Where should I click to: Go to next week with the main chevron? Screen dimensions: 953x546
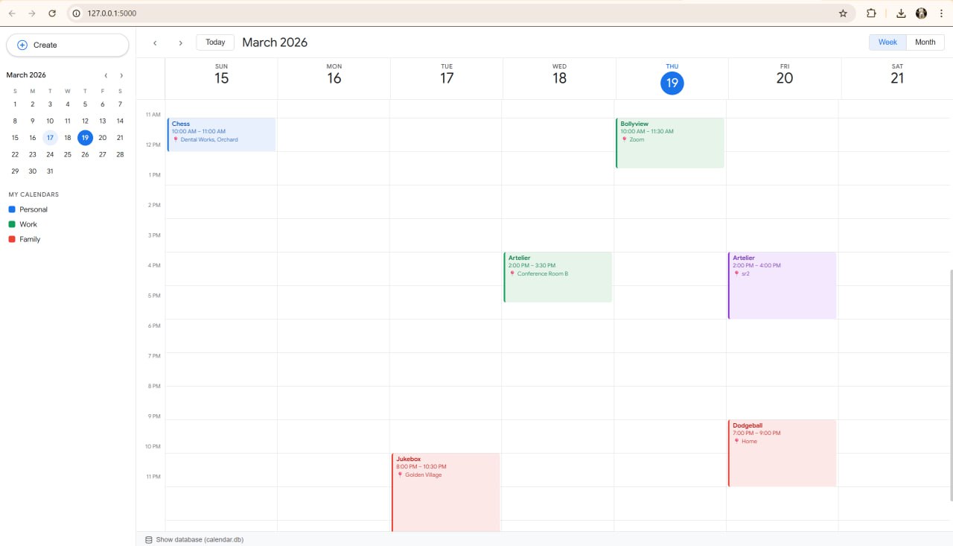[x=180, y=43]
